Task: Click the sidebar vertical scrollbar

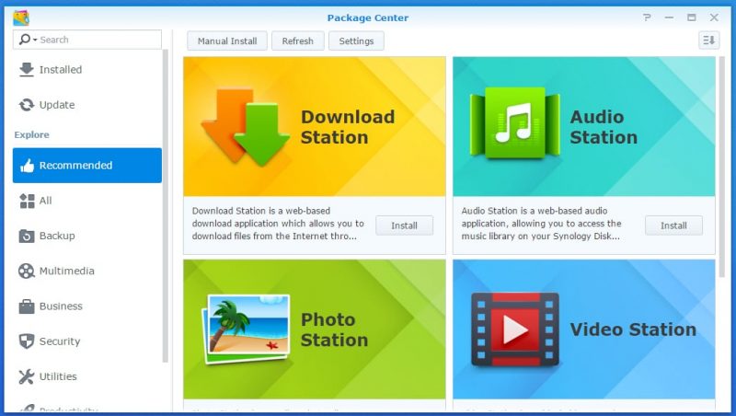Action: (165, 205)
